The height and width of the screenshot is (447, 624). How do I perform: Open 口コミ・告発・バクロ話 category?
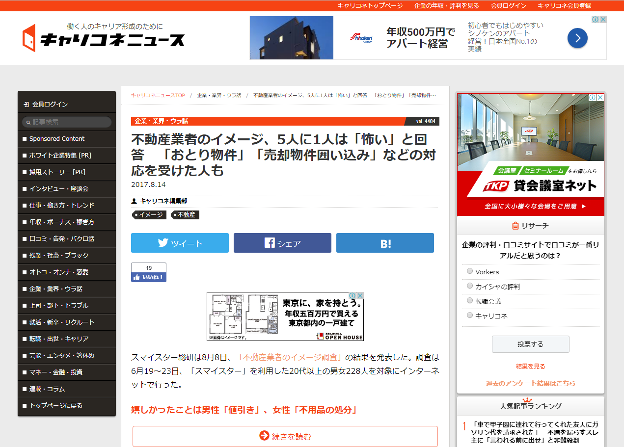(x=67, y=239)
